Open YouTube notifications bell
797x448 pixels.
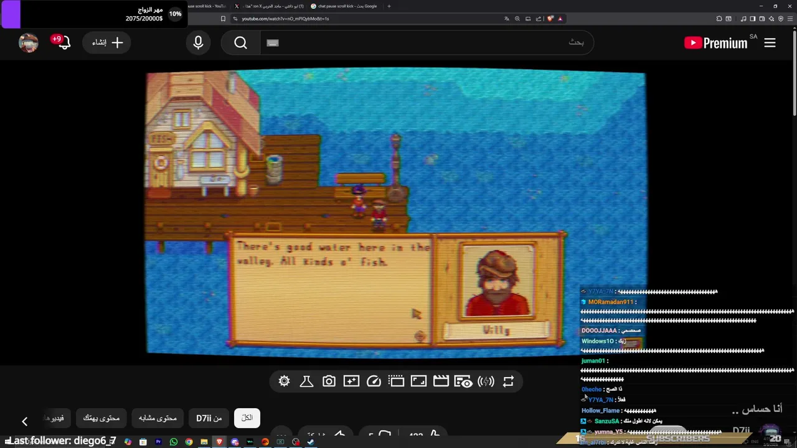coord(63,43)
